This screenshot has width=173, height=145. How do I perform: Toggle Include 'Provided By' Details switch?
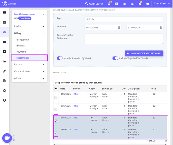pos(60,58)
